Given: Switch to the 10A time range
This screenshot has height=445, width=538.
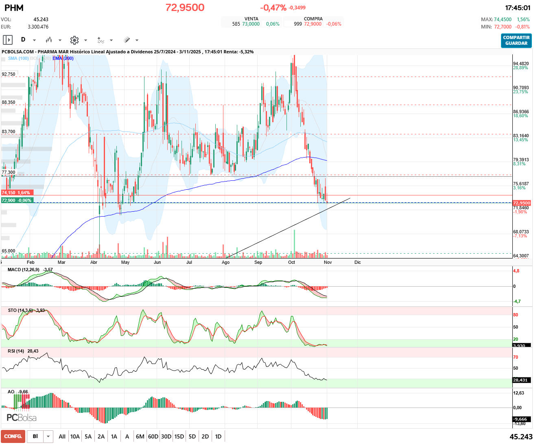Looking at the screenshot, I should pyautogui.click(x=75, y=436).
